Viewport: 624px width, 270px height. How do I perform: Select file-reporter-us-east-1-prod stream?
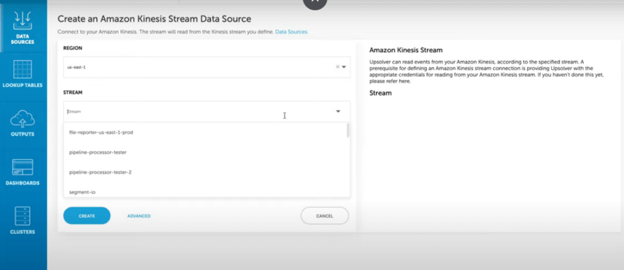207,132
